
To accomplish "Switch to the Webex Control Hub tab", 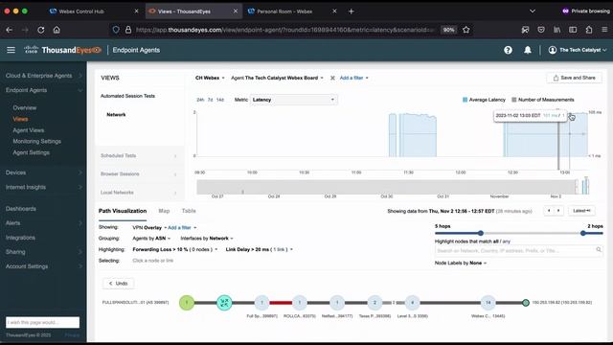I will pos(81,11).
